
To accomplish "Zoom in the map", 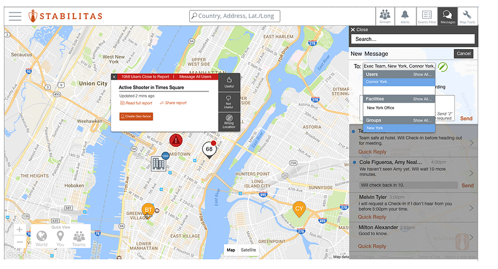I will pyautogui.click(x=19, y=229).
